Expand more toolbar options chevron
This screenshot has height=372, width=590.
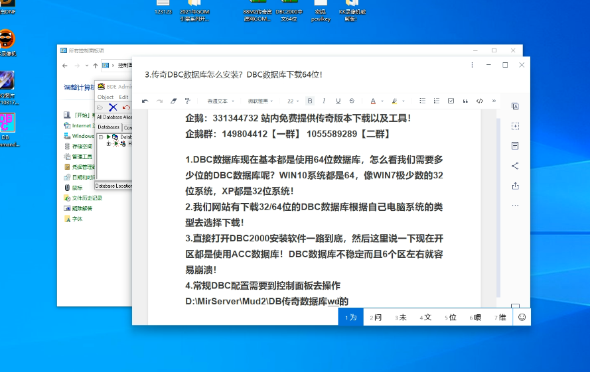494,101
